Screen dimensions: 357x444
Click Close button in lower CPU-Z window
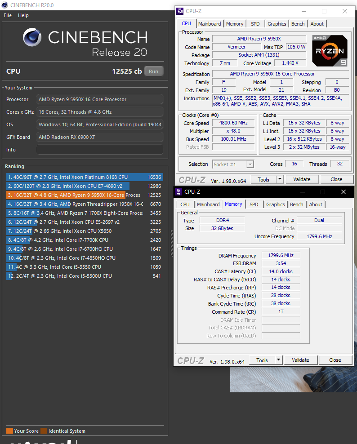pos(335,360)
